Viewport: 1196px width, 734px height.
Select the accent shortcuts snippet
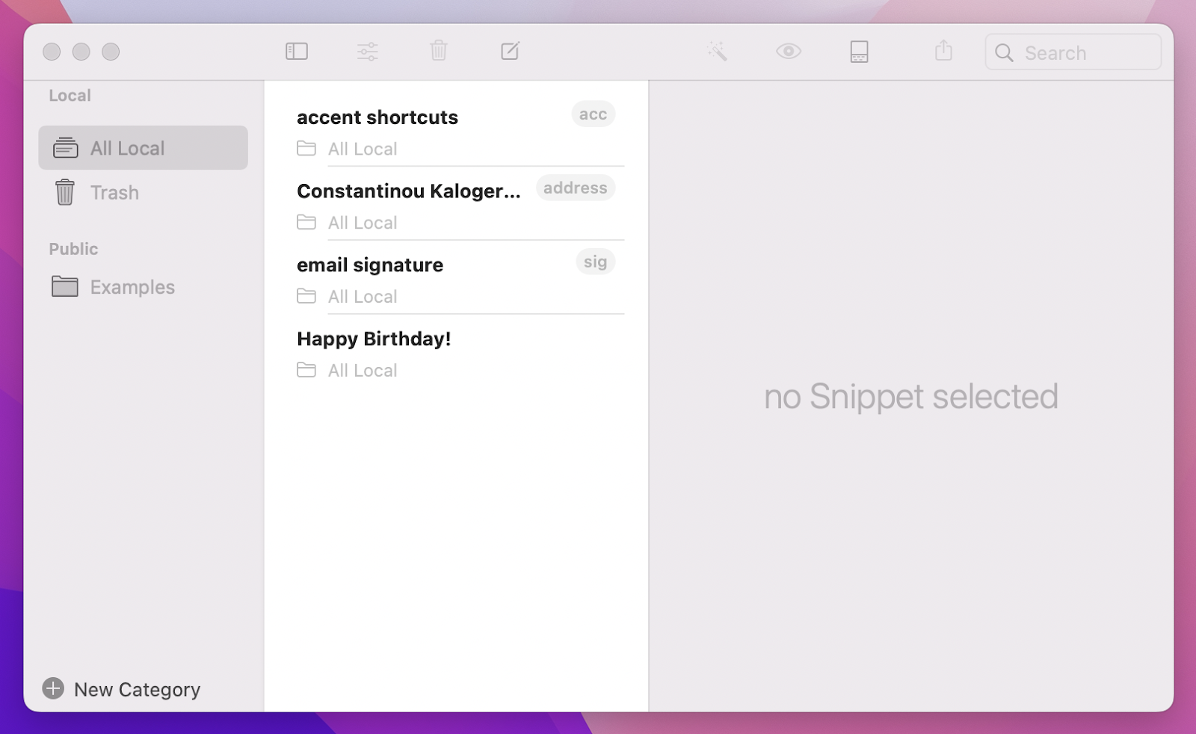377,117
